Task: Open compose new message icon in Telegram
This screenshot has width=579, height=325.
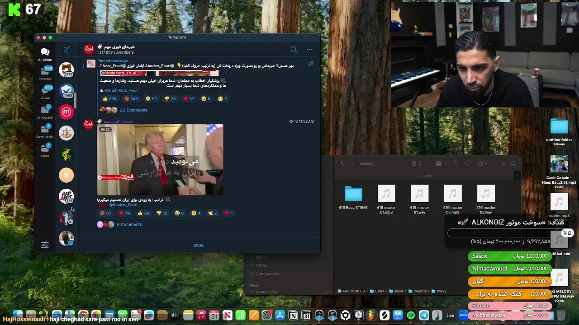Action: point(66,49)
